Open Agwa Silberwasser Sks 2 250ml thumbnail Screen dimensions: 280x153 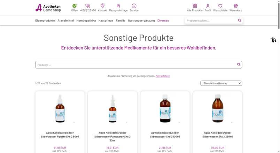tap(218, 108)
